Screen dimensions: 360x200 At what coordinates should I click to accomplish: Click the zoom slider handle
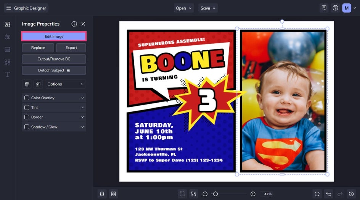215,194
